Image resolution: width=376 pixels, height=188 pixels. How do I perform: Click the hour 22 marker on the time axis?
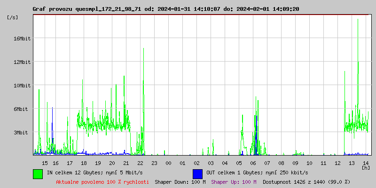click(141, 163)
